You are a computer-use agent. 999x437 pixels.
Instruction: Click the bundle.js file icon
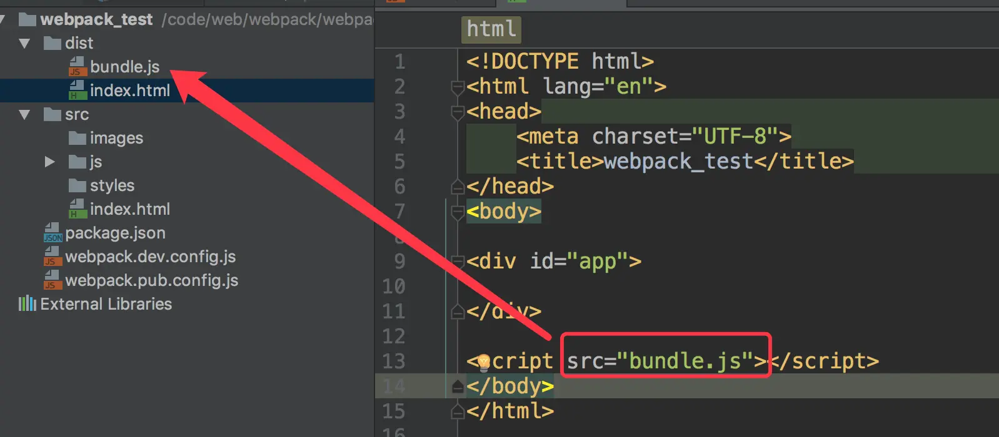coord(78,66)
